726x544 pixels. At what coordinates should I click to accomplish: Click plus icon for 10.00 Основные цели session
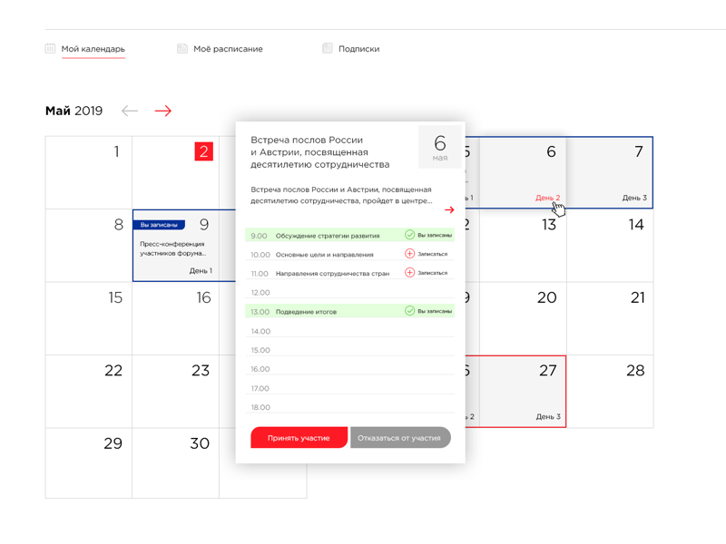[409, 254]
